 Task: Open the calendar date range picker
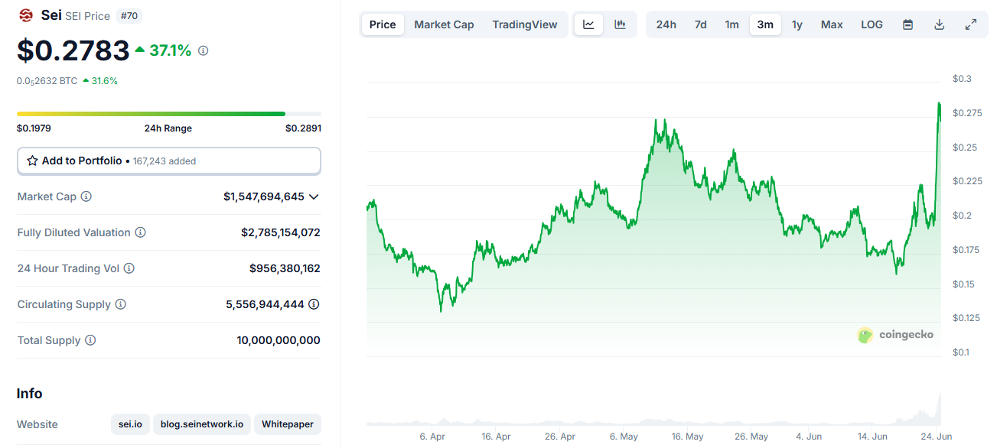click(907, 24)
